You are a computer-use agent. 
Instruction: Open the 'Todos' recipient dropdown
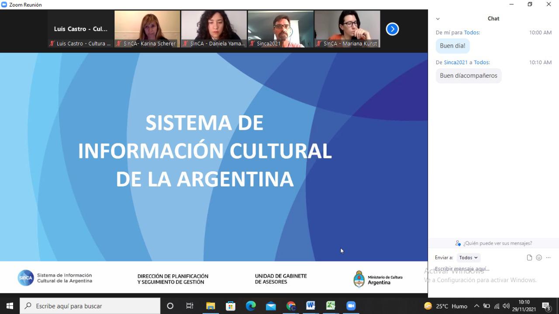(468, 258)
